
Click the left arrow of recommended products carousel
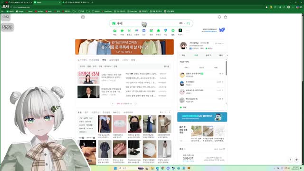click(x=191, y=131)
